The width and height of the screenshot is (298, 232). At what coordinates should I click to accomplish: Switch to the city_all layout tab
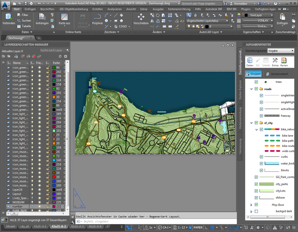[x=25, y=226]
